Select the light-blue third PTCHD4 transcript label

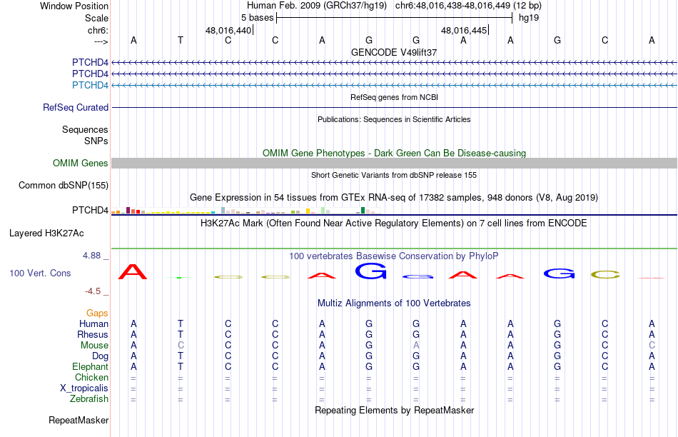[90, 85]
